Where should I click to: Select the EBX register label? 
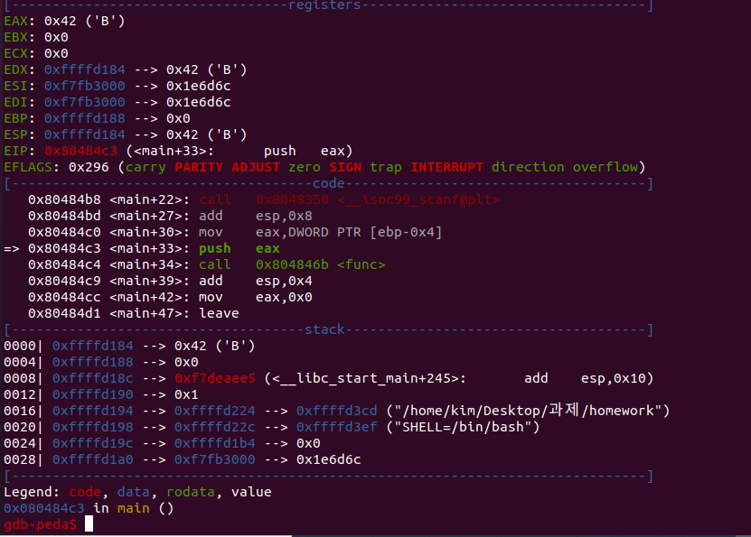coord(15,37)
